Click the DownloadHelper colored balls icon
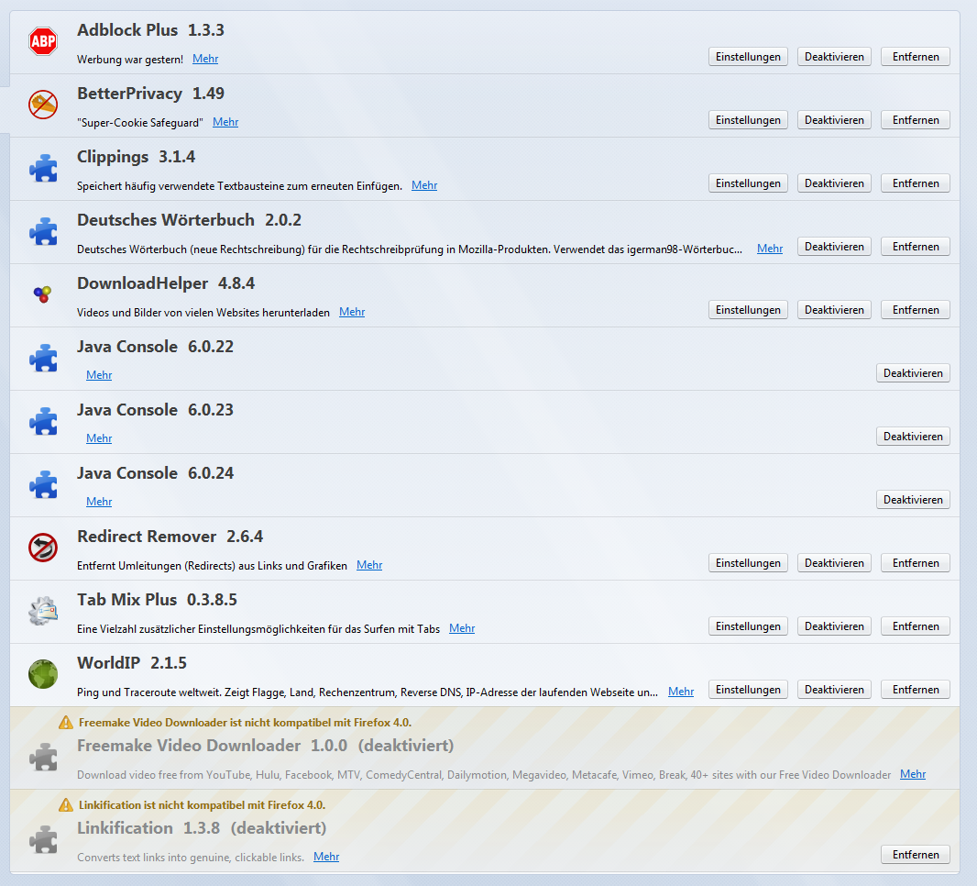 pyautogui.click(x=42, y=294)
